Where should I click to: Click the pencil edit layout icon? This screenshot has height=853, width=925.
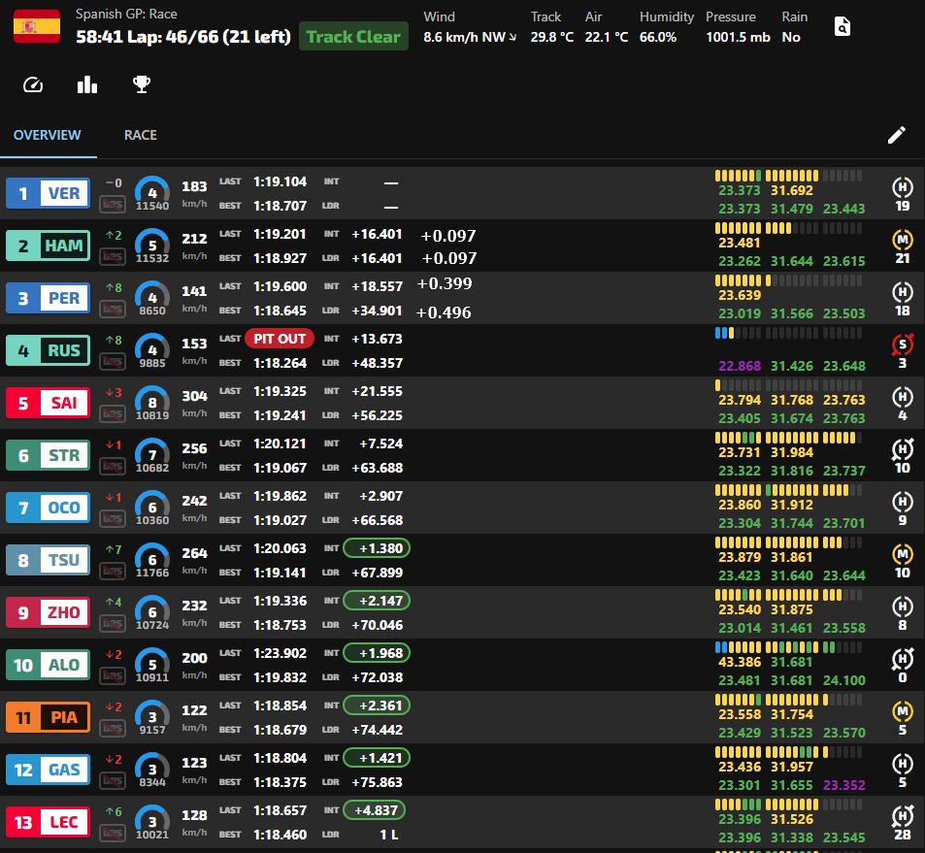click(x=896, y=135)
